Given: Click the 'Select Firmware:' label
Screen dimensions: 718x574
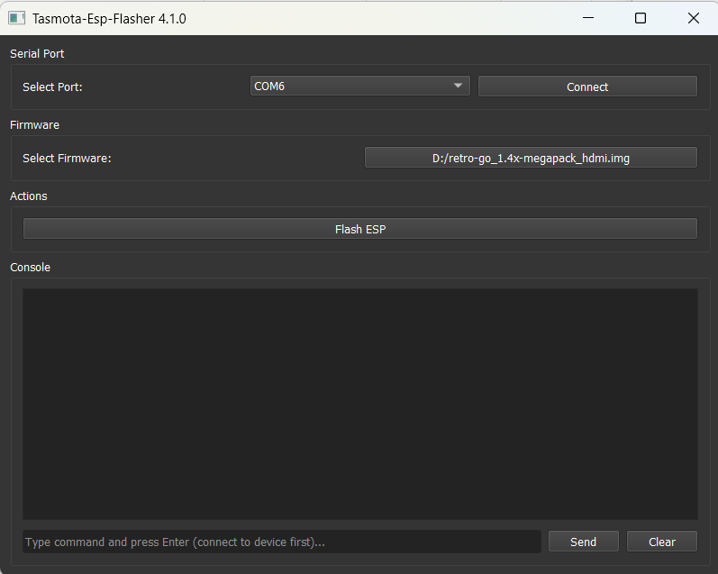Looking at the screenshot, I should (x=67, y=158).
